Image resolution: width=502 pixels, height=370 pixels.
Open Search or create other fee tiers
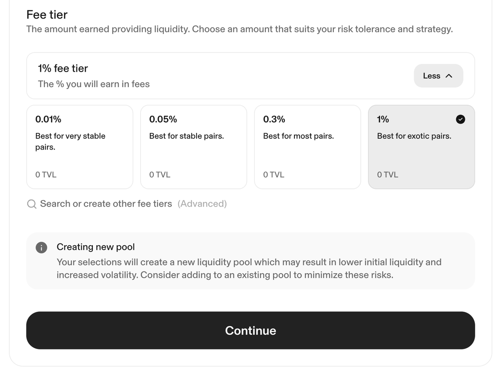(106, 204)
